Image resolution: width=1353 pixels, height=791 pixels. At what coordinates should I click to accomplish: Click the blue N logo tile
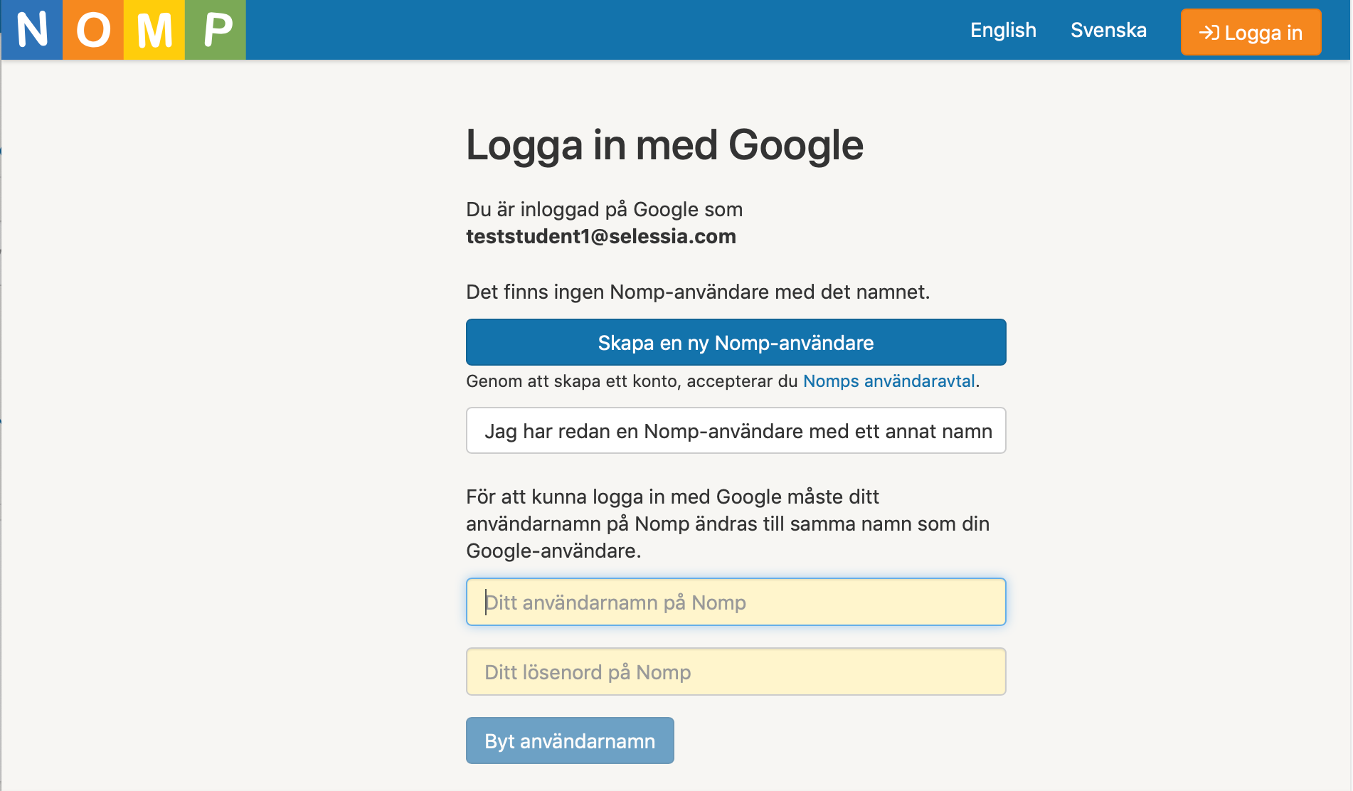pos(32,30)
